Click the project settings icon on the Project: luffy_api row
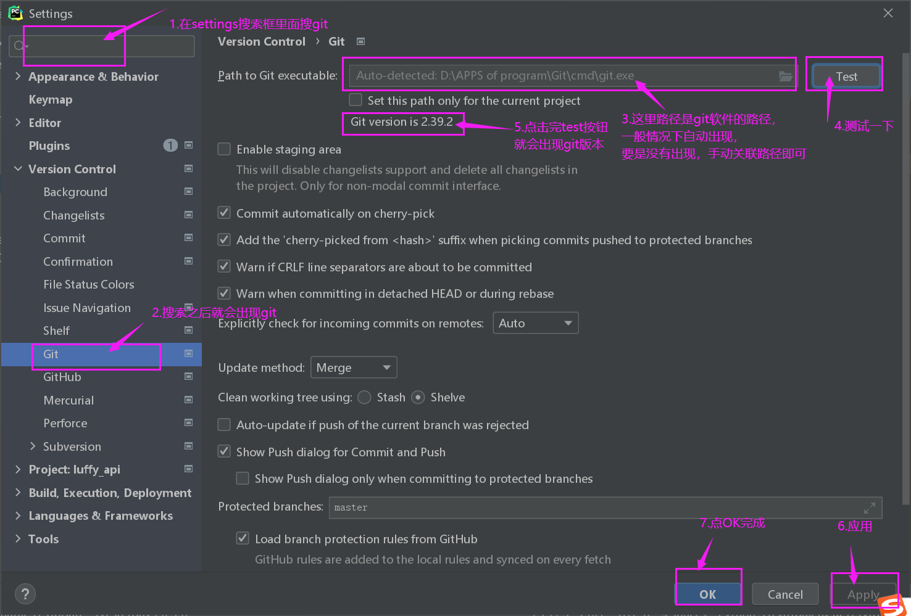The height and width of the screenshot is (616, 911). pyautogui.click(x=189, y=469)
